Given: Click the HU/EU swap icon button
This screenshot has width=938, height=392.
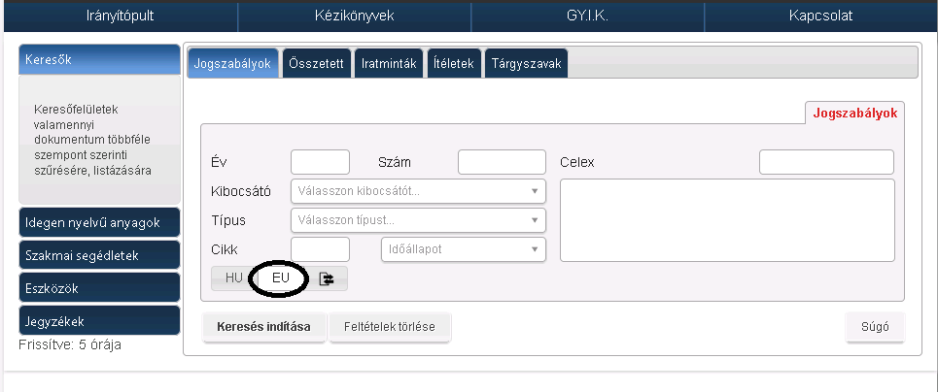Looking at the screenshot, I should 326,278.
